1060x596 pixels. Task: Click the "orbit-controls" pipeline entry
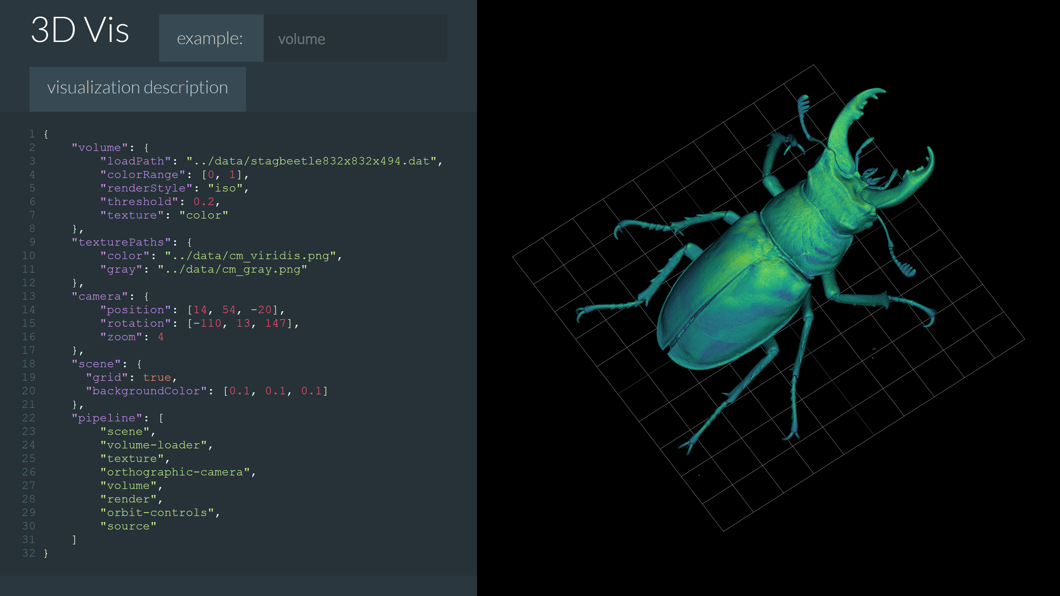click(x=157, y=513)
